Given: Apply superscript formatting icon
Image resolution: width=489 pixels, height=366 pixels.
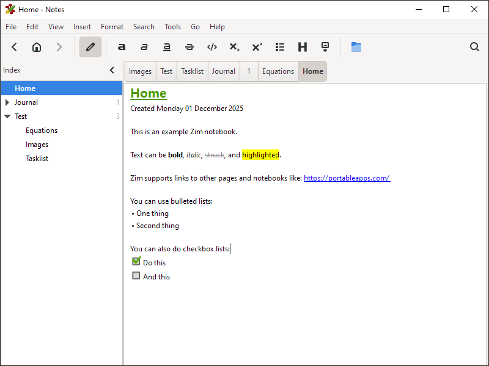Looking at the screenshot, I should [257, 47].
